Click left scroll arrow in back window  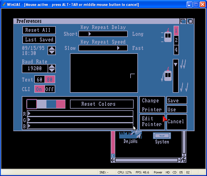(x=113, y=160)
